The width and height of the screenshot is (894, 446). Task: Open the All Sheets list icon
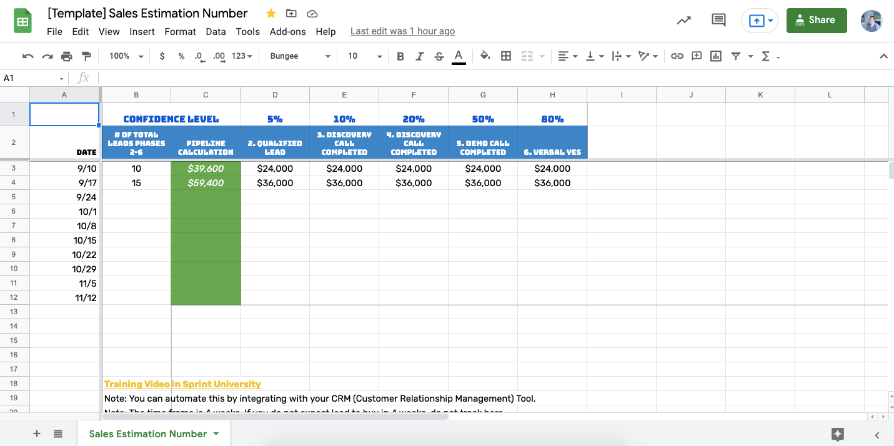point(58,434)
